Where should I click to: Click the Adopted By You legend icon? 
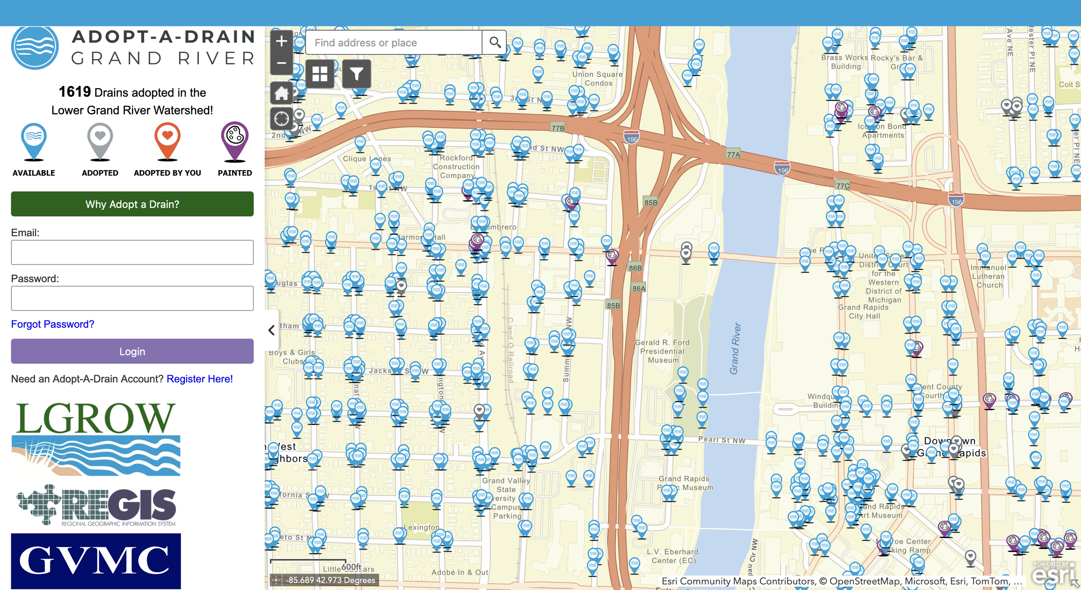(x=167, y=142)
